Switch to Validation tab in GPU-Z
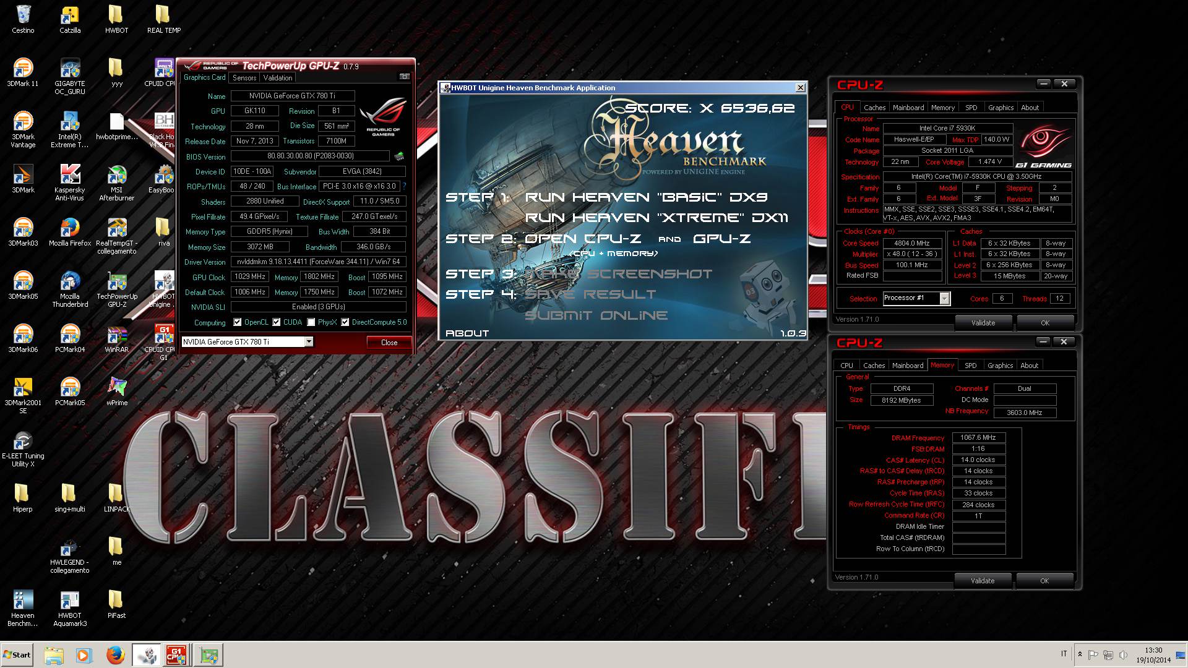1188x668 pixels. pyautogui.click(x=278, y=78)
